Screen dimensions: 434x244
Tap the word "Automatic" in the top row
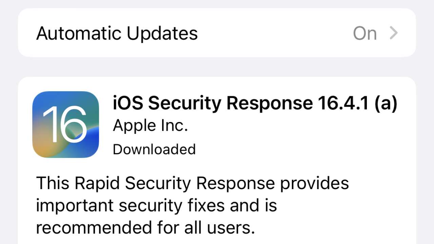[79, 33]
